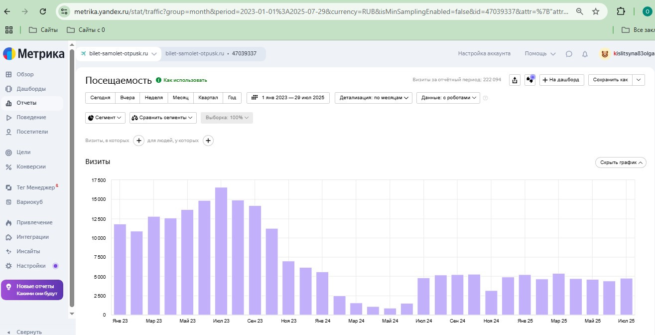Open notifications bell icon
The height and width of the screenshot is (335, 655).
point(585,54)
